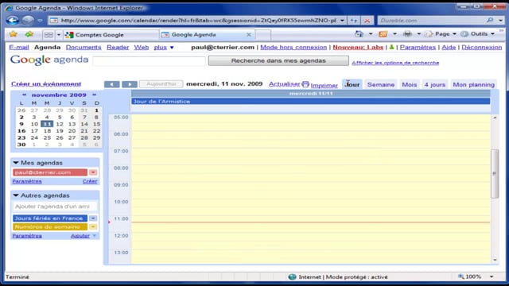Click Ajouter l'agenda d'un ami field

pyautogui.click(x=55, y=207)
